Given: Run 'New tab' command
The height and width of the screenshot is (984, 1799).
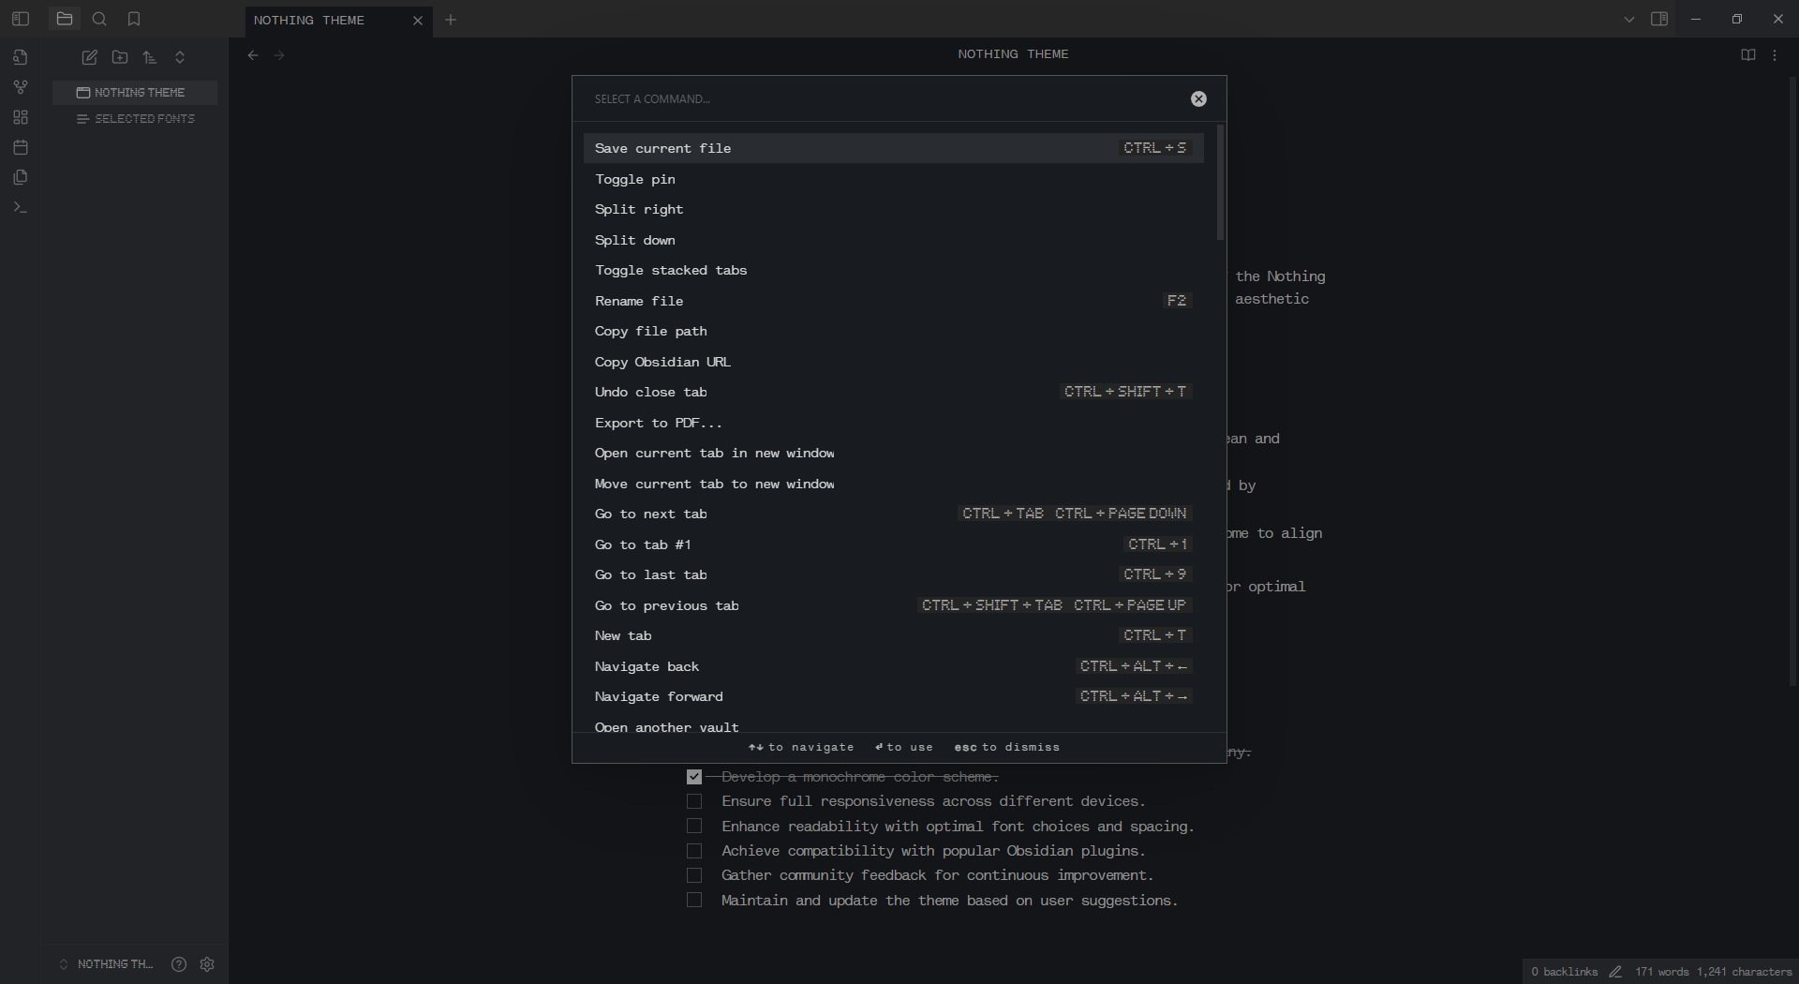Looking at the screenshot, I should click(x=894, y=635).
